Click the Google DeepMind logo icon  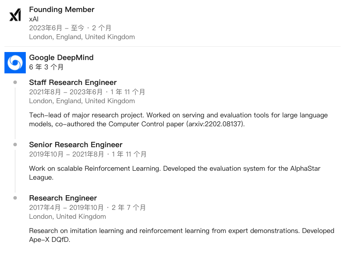pyautogui.click(x=15, y=63)
